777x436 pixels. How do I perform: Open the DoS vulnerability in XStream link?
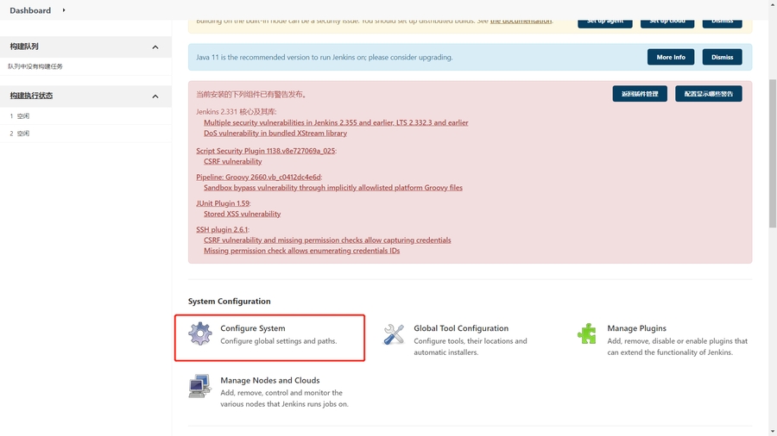click(x=275, y=134)
